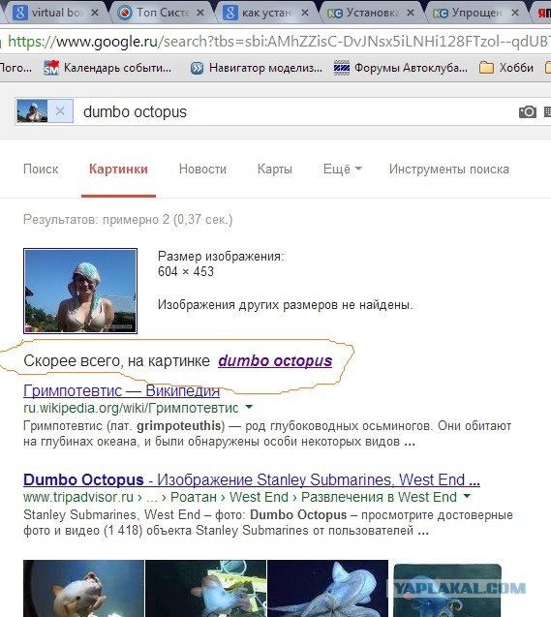This screenshot has height=617, width=551.
Task: Click the '604 × 453' image size text
Action: [x=186, y=271]
